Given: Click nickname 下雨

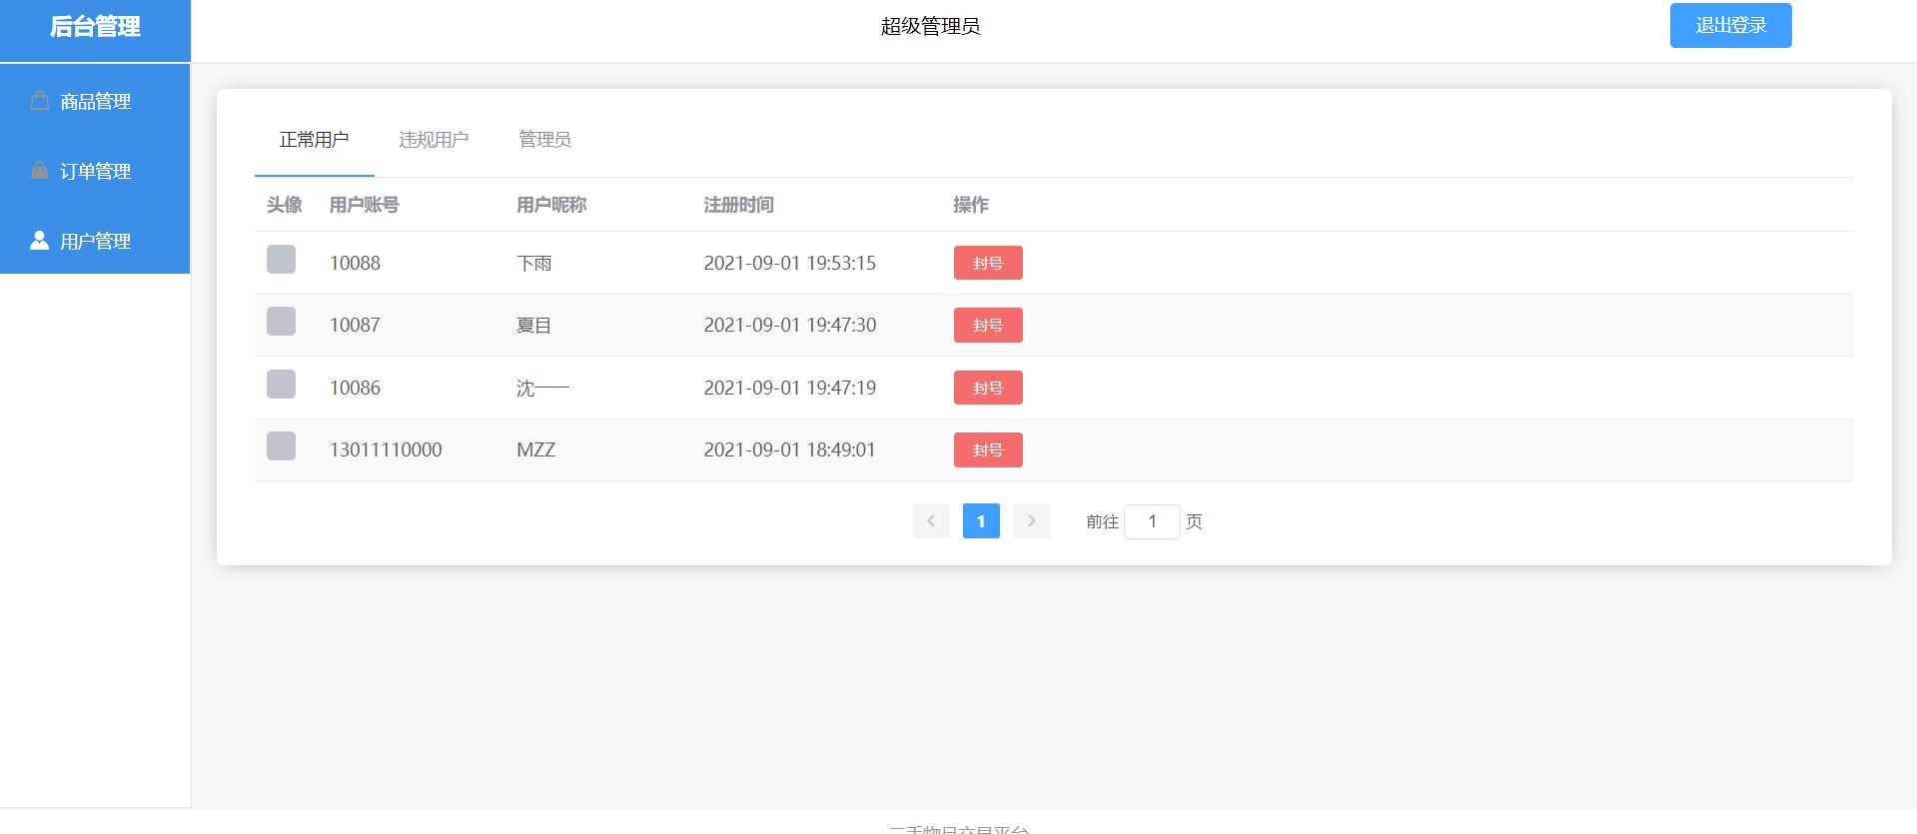Looking at the screenshot, I should click(x=533, y=263).
